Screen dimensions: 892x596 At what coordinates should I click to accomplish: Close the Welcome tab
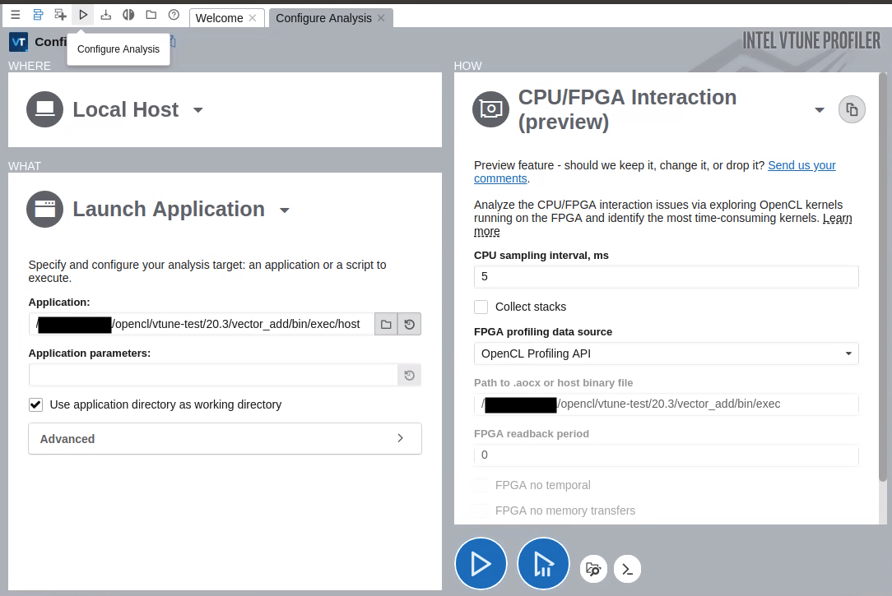point(253,18)
